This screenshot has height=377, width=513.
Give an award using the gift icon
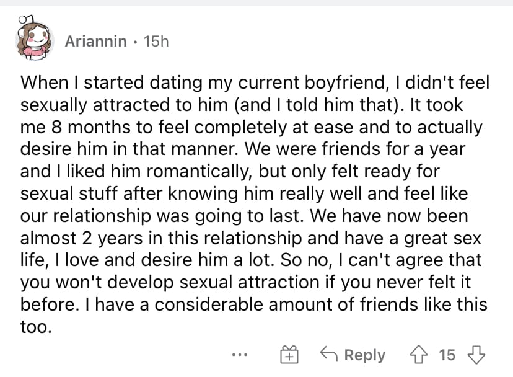(289, 355)
